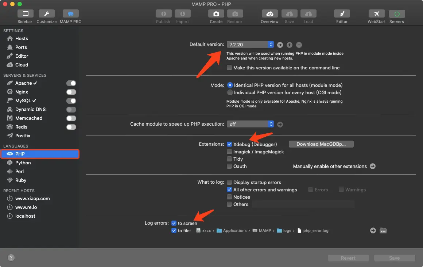
Task: Click the Import toolbar icon
Action: click(x=183, y=14)
